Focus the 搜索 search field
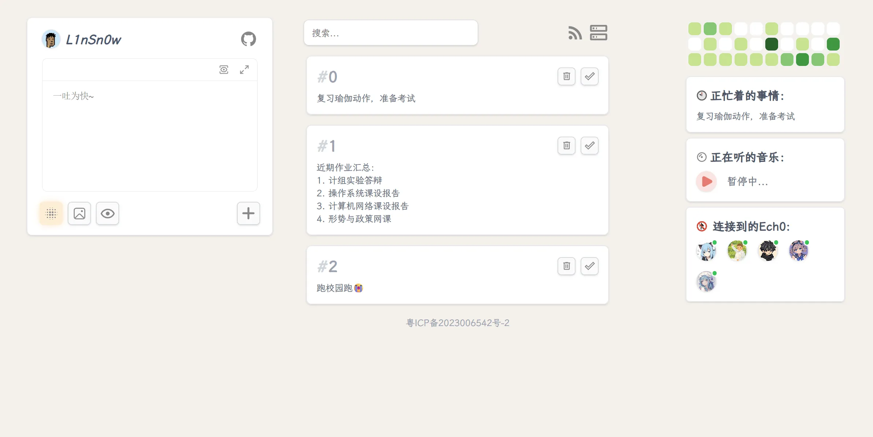The height and width of the screenshot is (437, 873). [391, 33]
